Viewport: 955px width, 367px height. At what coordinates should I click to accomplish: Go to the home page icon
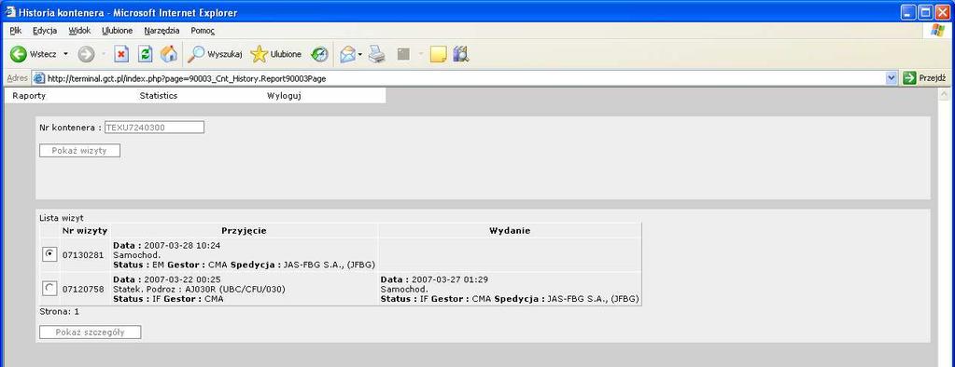tap(169, 54)
